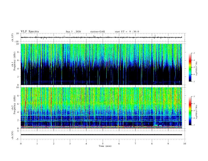The height and width of the screenshot is (161, 208).
Task: Click the ch.1 spectrogram color bar
Action: click(x=190, y=67)
